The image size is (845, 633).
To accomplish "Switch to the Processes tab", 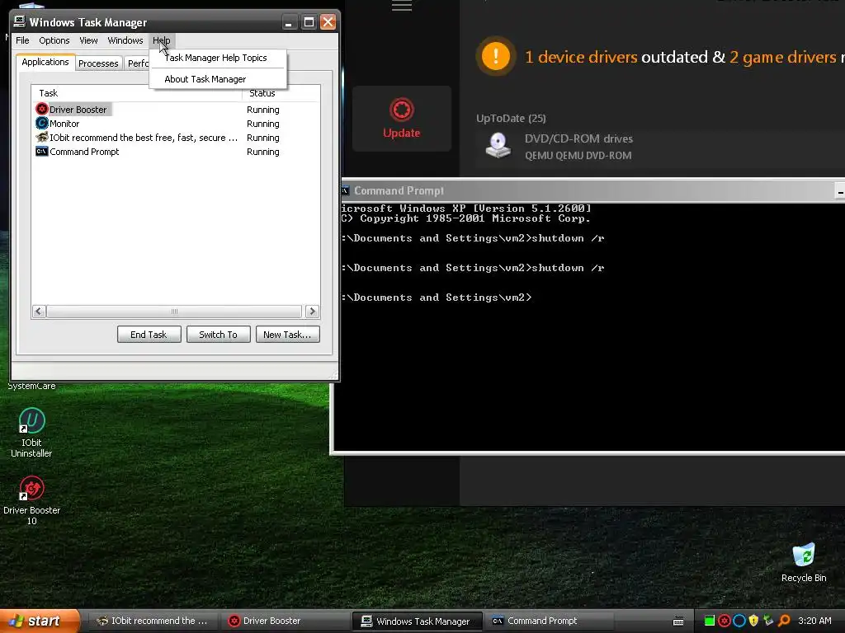I will pos(98,63).
